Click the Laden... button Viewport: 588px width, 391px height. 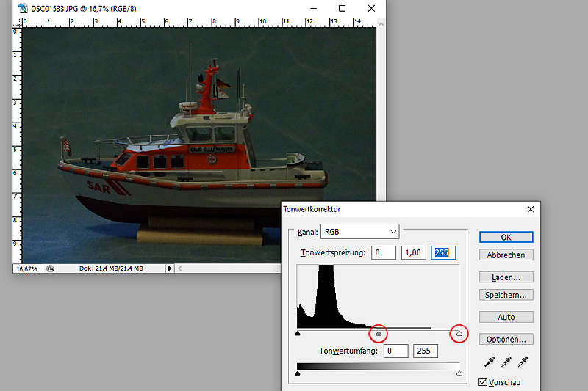[506, 277]
